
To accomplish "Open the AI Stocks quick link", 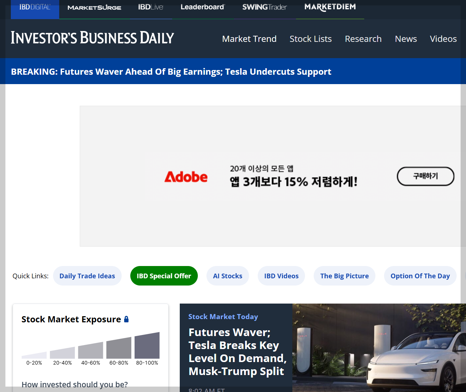I will tap(228, 276).
